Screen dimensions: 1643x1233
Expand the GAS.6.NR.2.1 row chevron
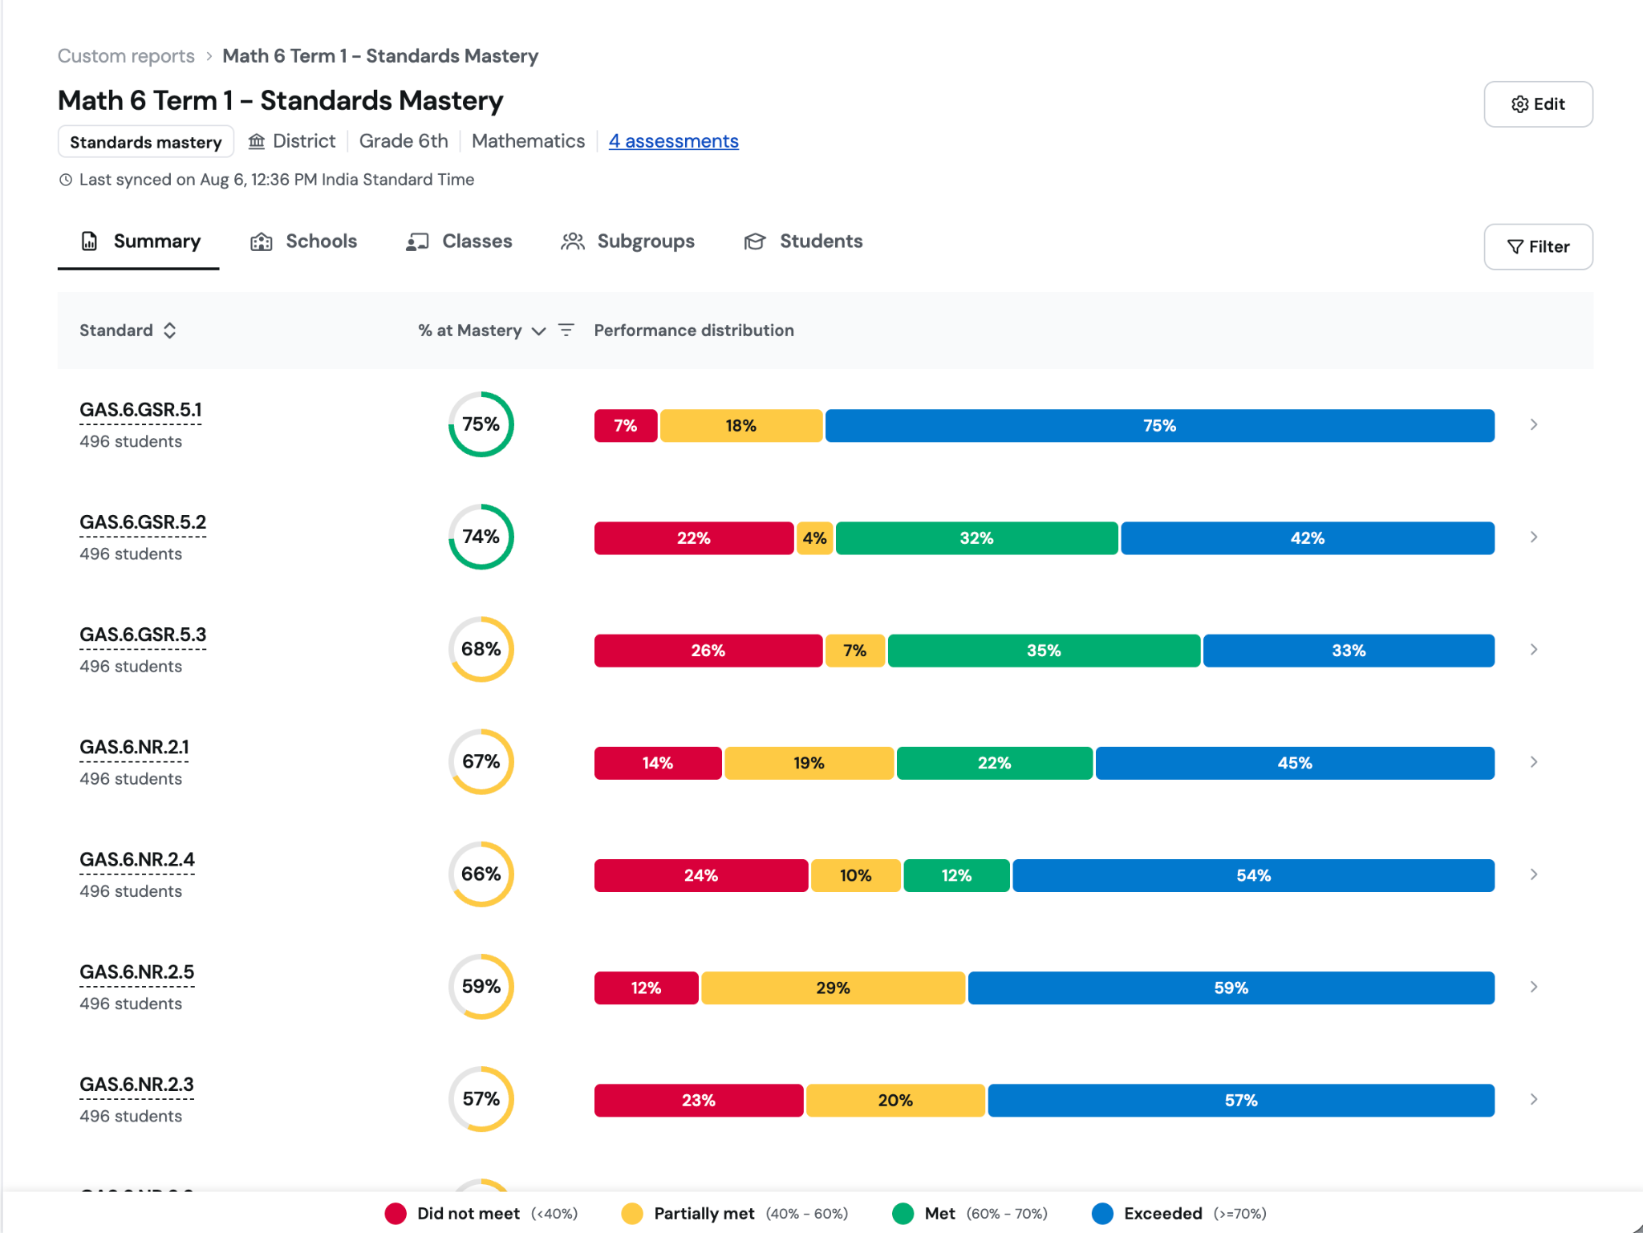(1534, 761)
